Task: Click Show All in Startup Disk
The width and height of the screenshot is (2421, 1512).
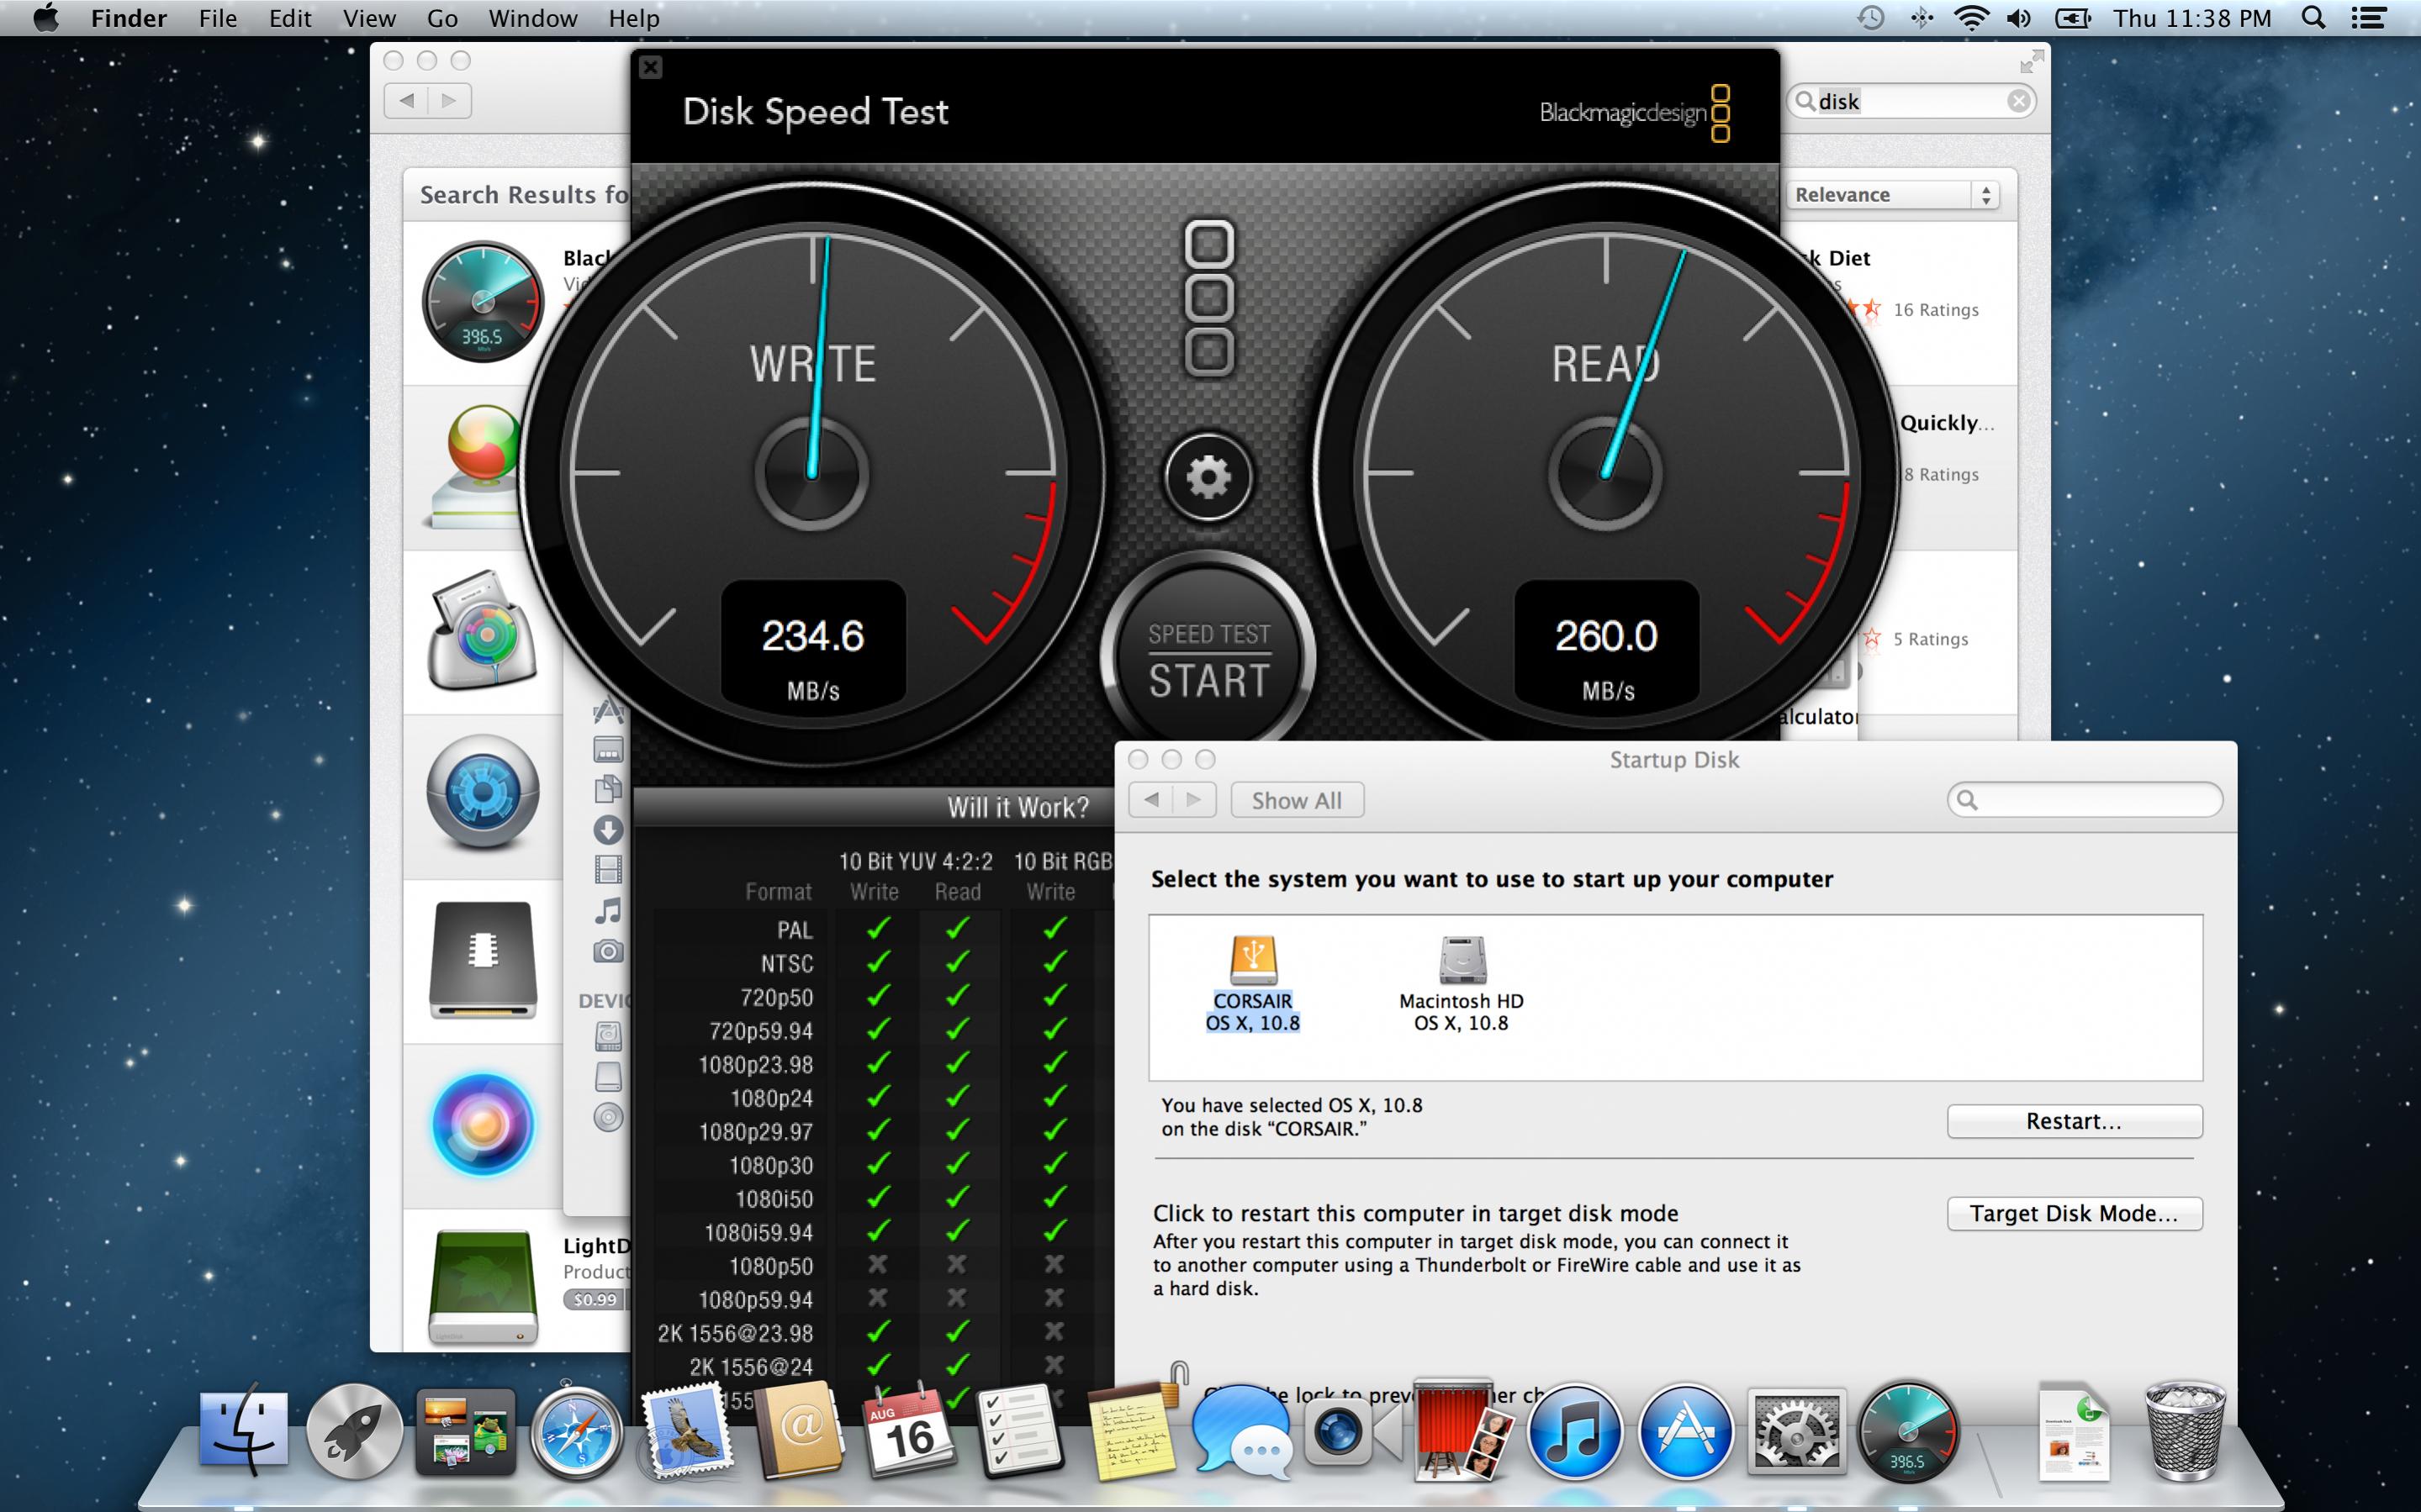Action: point(1297,800)
